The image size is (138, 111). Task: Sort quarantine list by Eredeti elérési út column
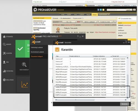[x=81, y=56]
